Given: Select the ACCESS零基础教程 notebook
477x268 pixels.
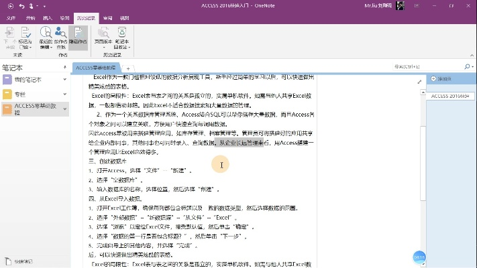Looking at the screenshot, I should (x=35, y=109).
